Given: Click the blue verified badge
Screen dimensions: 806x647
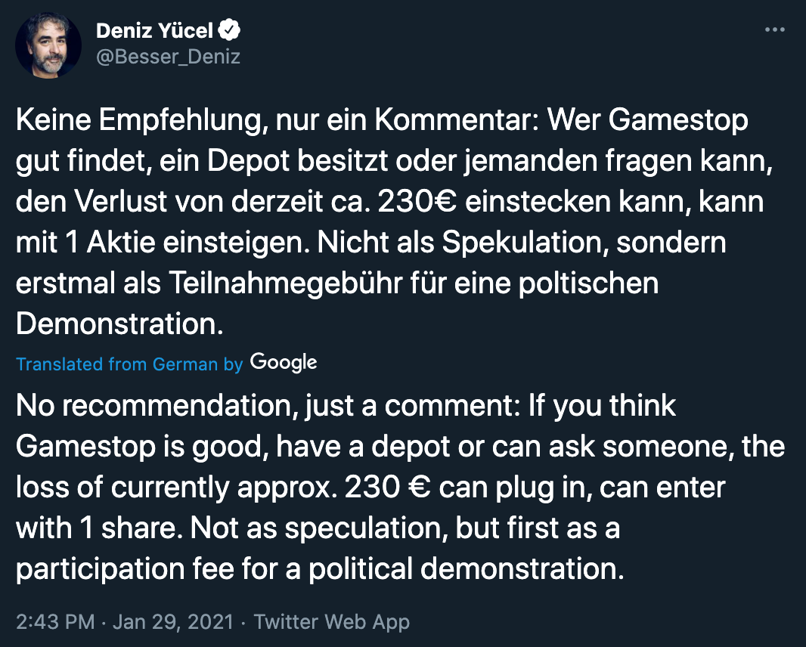Looking at the screenshot, I should [229, 29].
